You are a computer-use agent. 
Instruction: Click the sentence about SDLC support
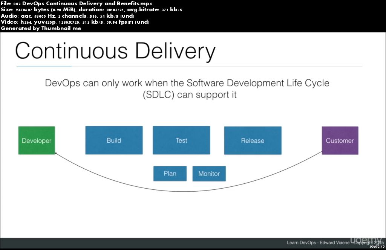(x=187, y=89)
